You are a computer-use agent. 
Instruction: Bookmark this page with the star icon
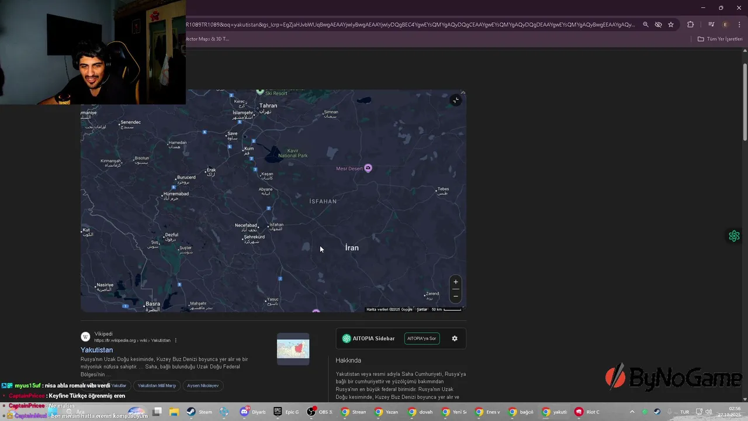[671, 25]
